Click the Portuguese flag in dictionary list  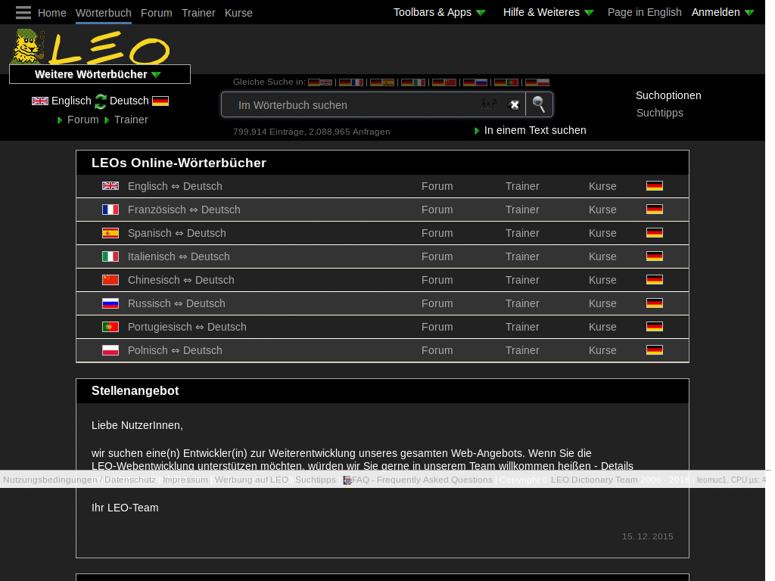coord(110,327)
